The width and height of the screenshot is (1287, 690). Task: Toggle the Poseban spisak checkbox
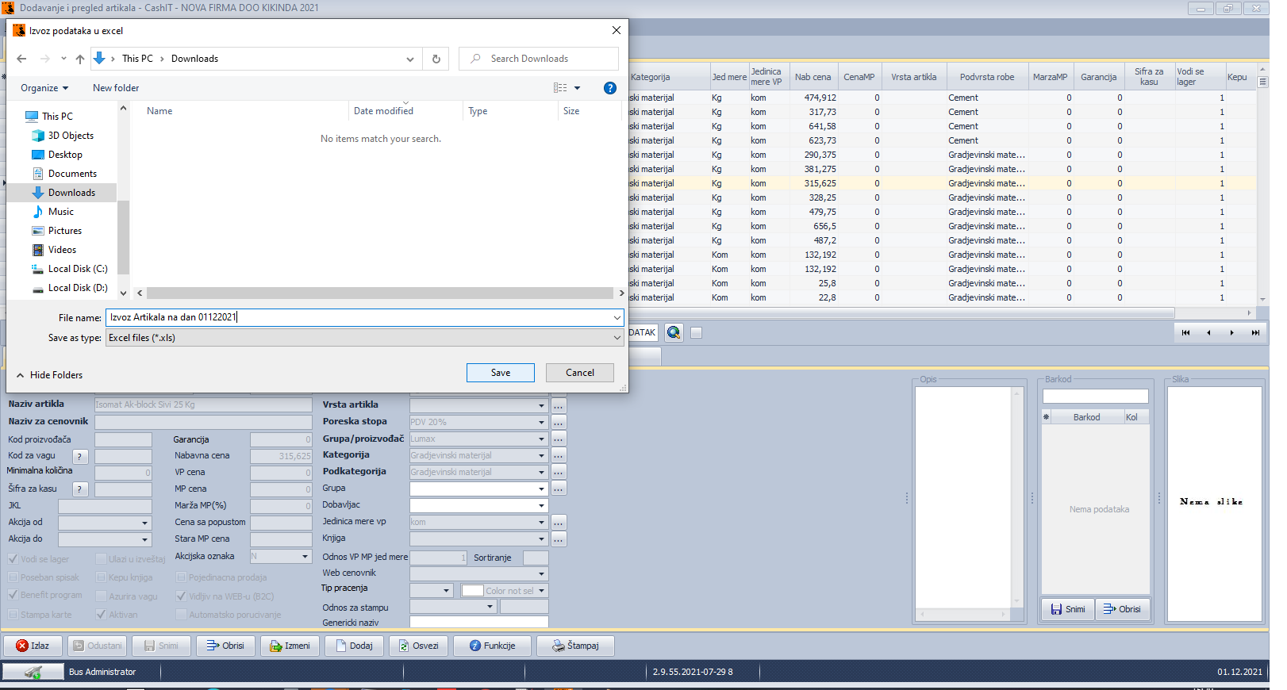tap(13, 577)
